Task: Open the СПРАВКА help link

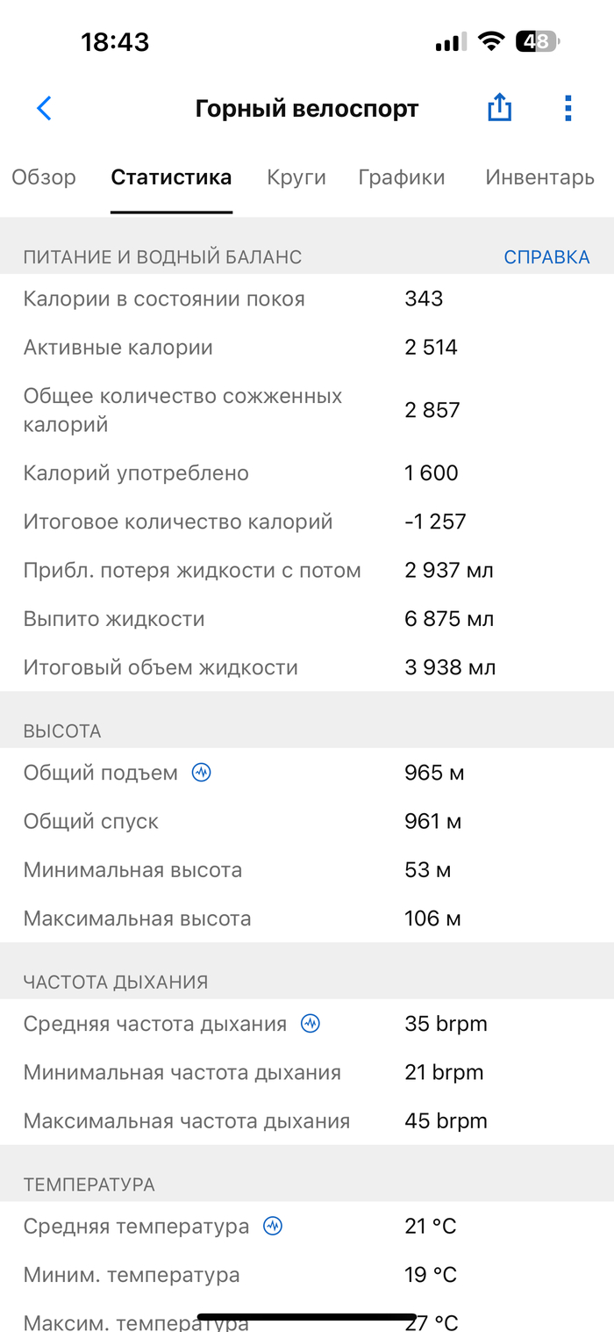Action: pos(546,257)
